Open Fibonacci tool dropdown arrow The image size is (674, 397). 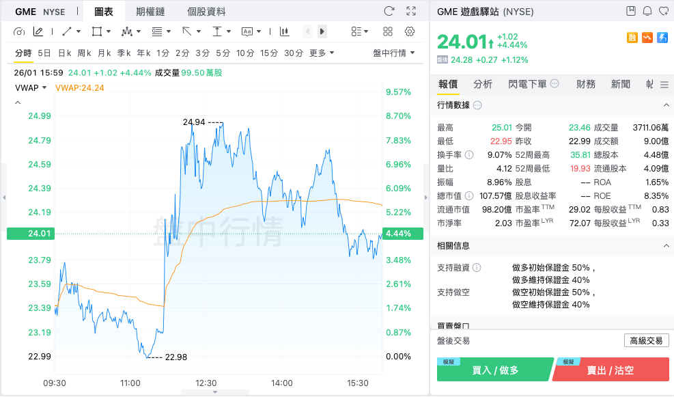tap(169, 31)
